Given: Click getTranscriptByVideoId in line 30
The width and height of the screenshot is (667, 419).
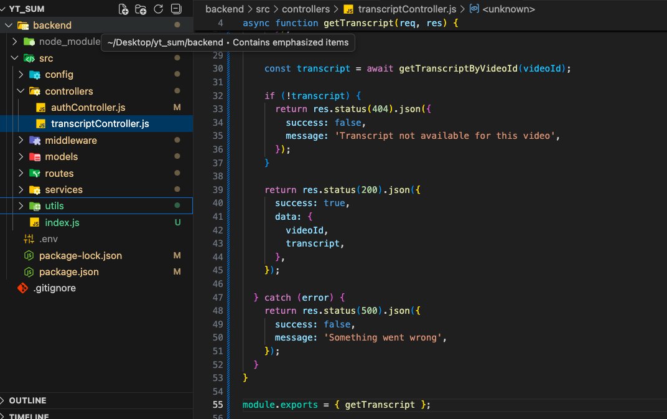Looking at the screenshot, I should [458, 68].
